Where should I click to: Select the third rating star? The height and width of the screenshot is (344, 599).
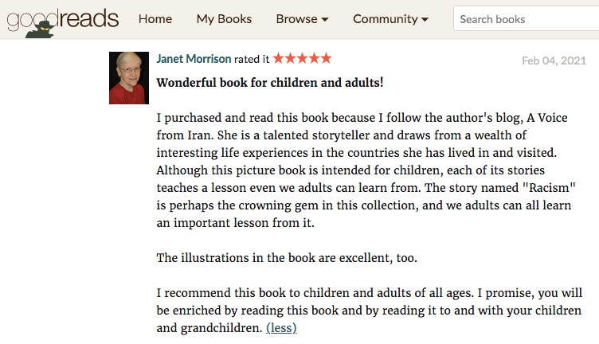pyautogui.click(x=303, y=58)
